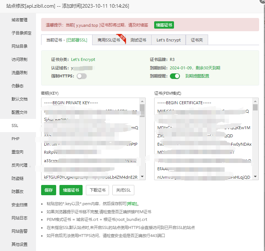Image resolution: width=265 pixels, height=251 pixels.
Task: Click 到期时间 2024-01-09 expiry text
Action: (x=195, y=68)
